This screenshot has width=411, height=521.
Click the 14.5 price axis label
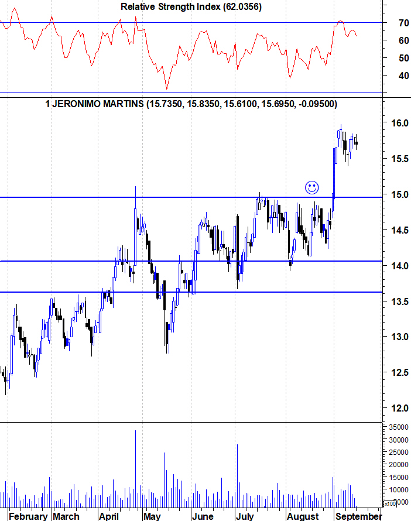click(400, 230)
